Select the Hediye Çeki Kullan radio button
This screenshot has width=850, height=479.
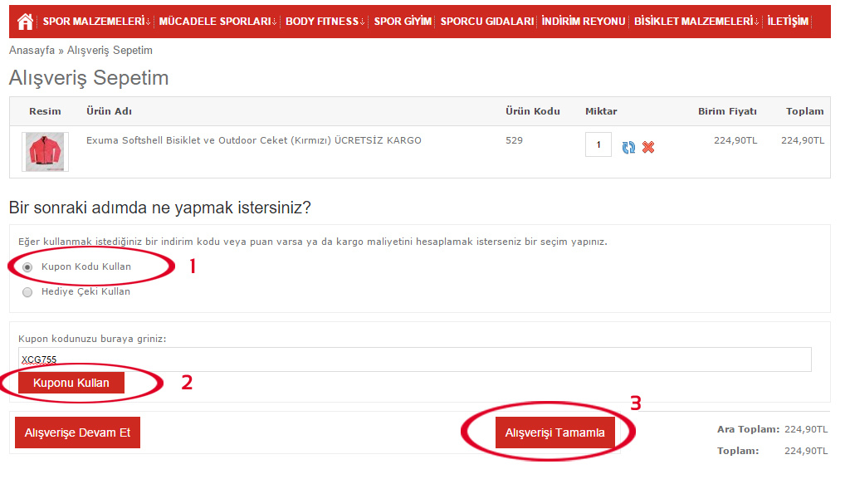pos(27,292)
